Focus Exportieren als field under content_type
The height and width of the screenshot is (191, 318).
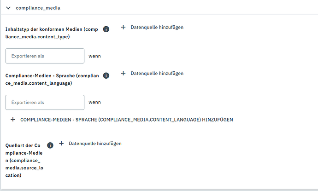(x=45, y=56)
